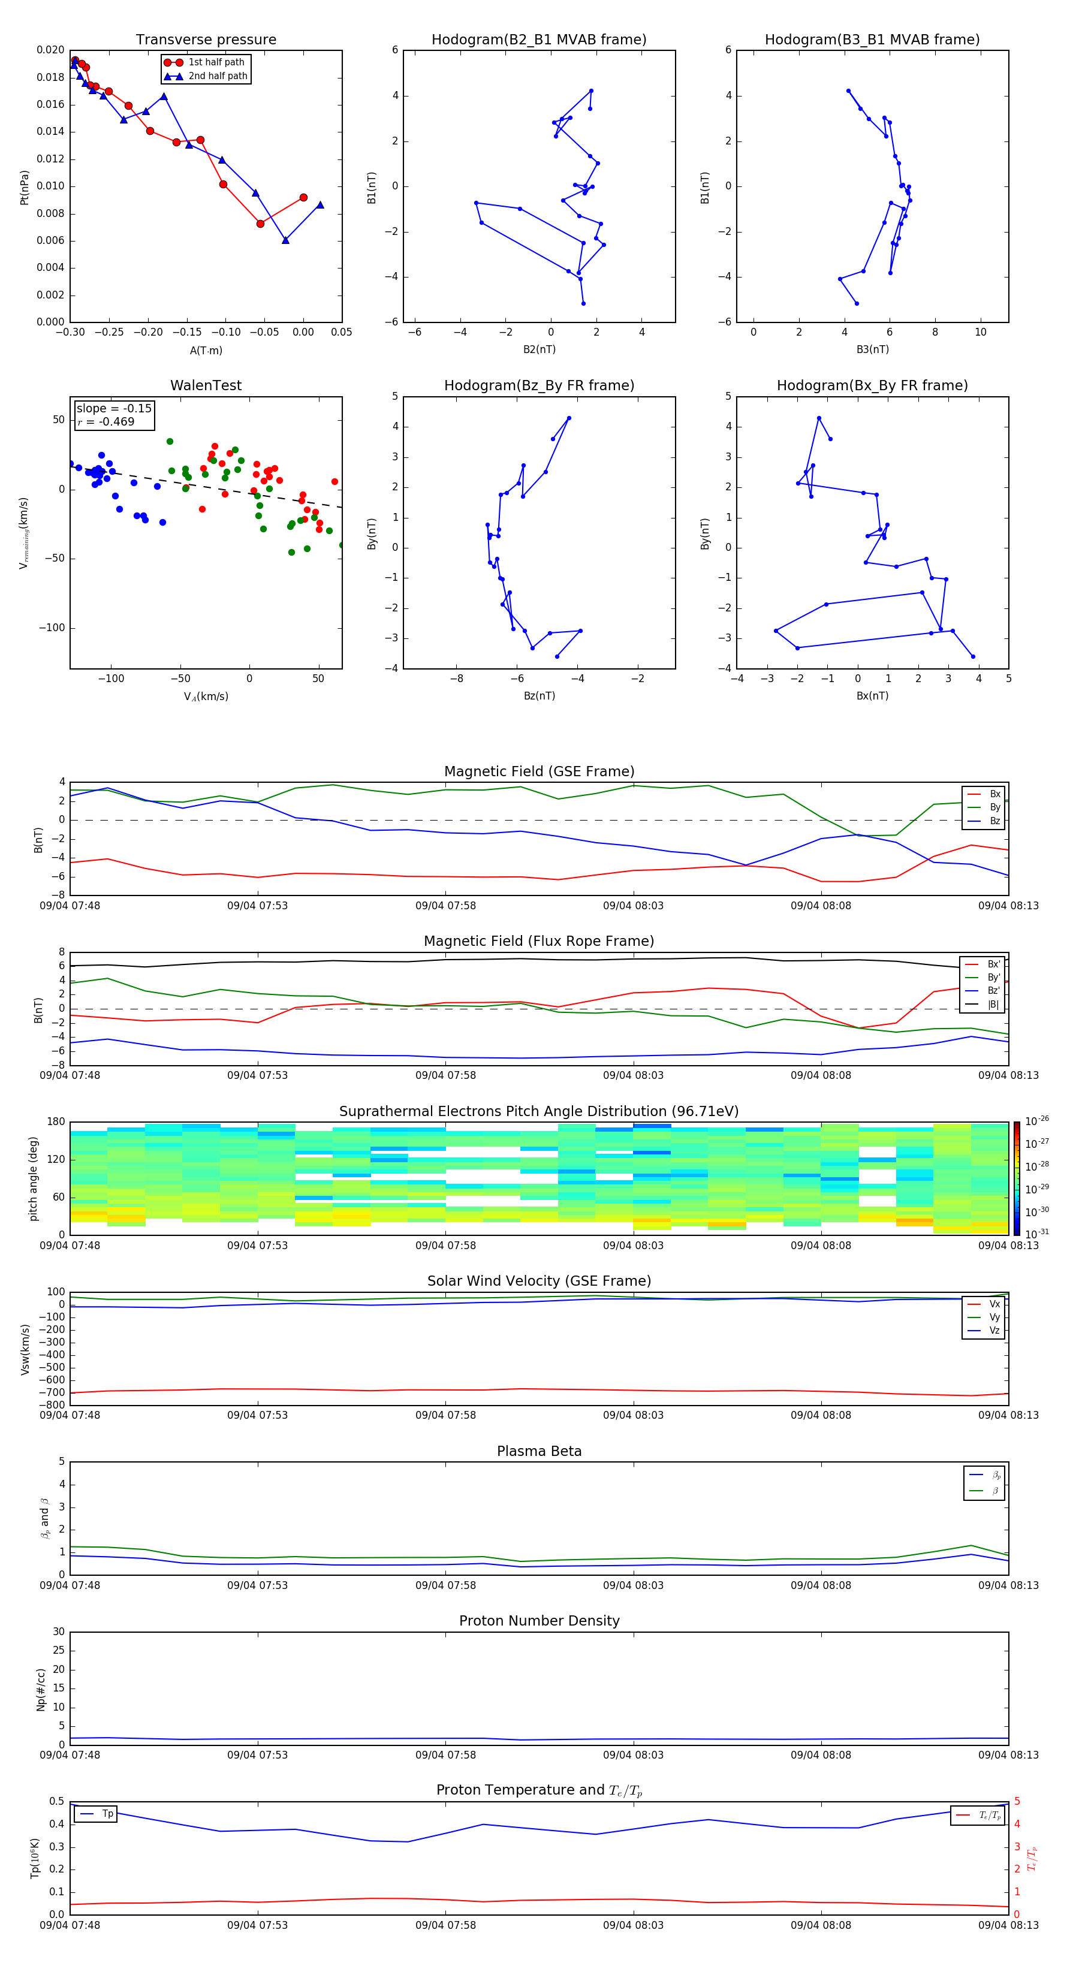The width and height of the screenshot is (1079, 1978).
Task: Select the 'Hodogram(B2_B1 MVAB frame)' title
Action: click(539, 39)
